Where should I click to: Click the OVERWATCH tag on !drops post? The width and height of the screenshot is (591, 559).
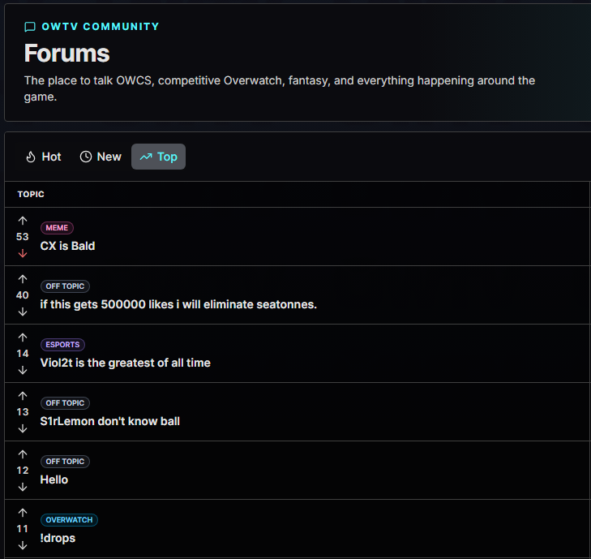click(69, 520)
